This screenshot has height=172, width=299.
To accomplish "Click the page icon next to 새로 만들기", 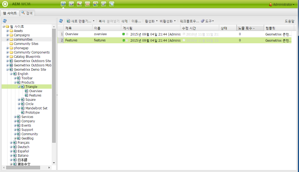I will (68, 21).
